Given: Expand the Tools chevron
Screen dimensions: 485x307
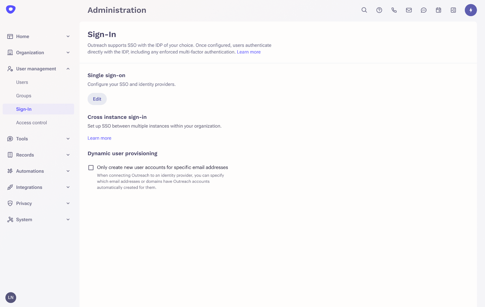Looking at the screenshot, I should coord(68,139).
